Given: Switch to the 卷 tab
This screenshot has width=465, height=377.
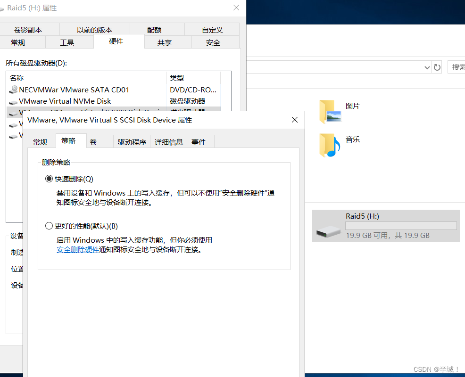Looking at the screenshot, I should point(100,141).
